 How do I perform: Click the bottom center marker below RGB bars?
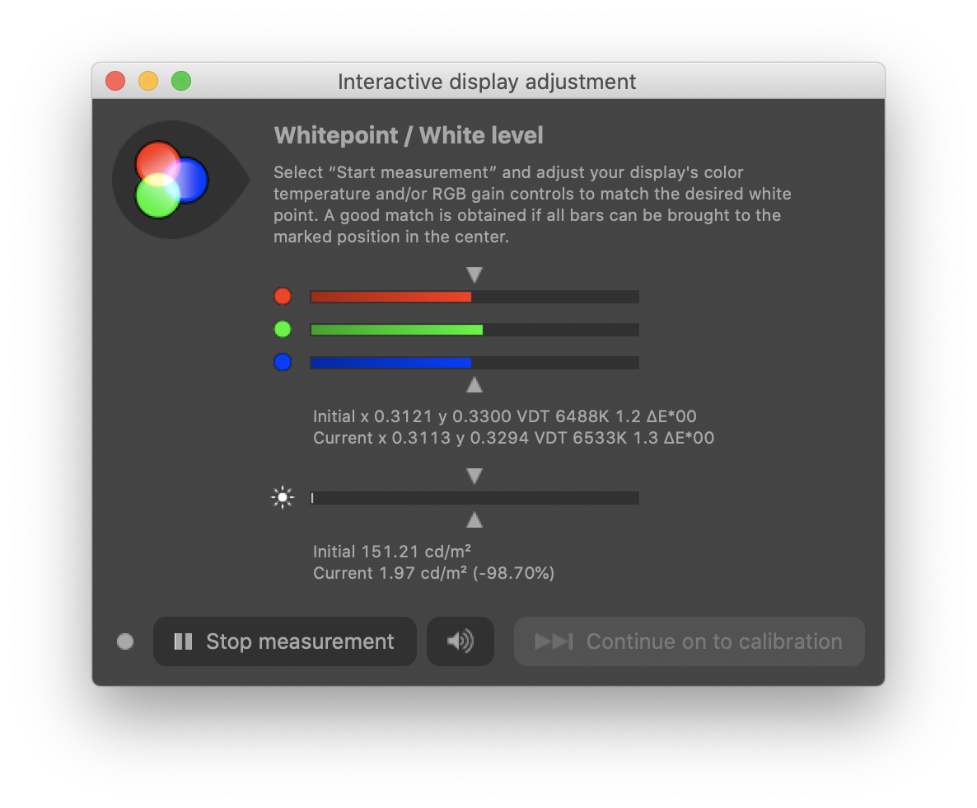[x=474, y=385]
